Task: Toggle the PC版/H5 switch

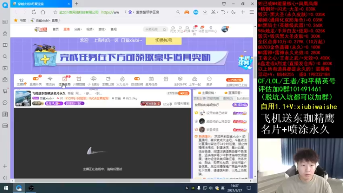Action: click(x=235, y=80)
